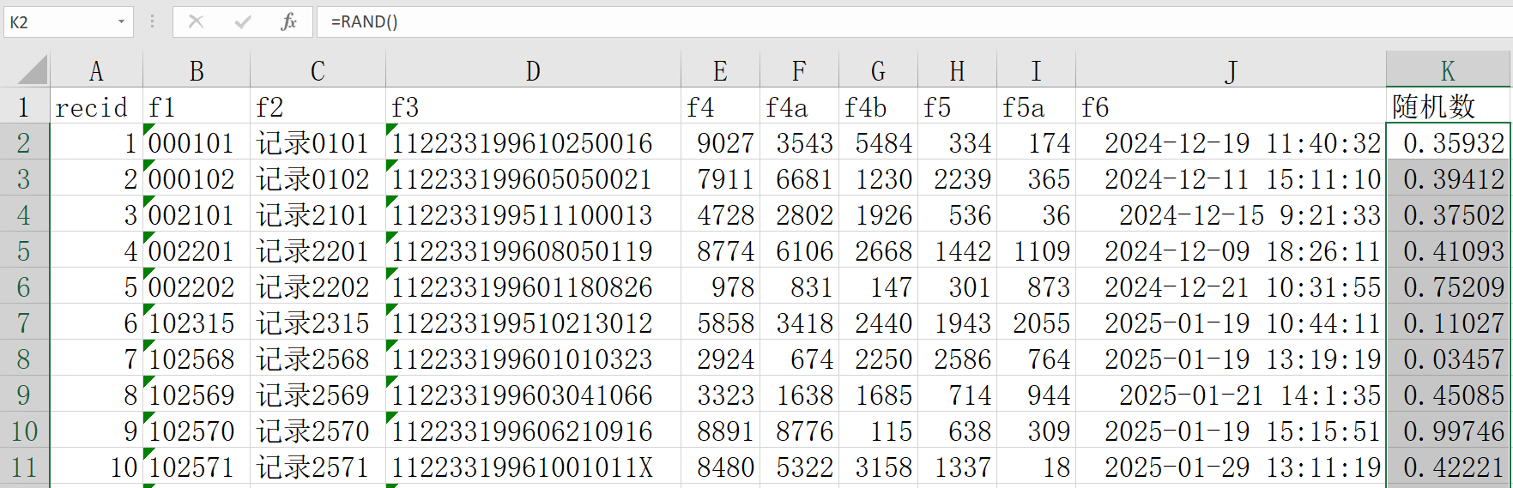This screenshot has width=1513, height=488.
Task: Click the 随机数 header cell
Action: coord(1447,106)
